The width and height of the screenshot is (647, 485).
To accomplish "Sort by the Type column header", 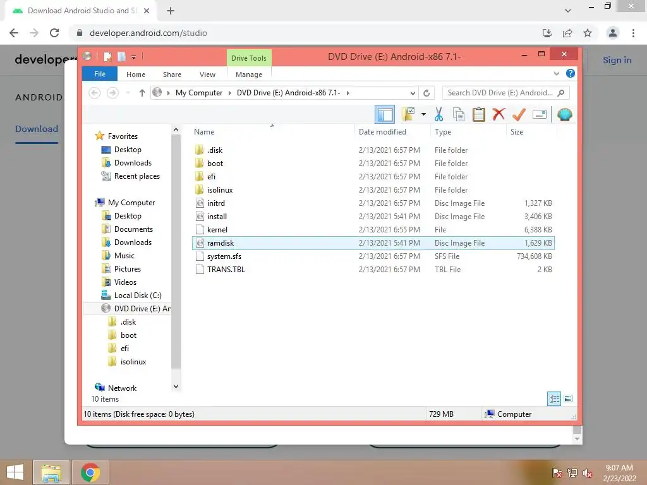I will point(443,132).
